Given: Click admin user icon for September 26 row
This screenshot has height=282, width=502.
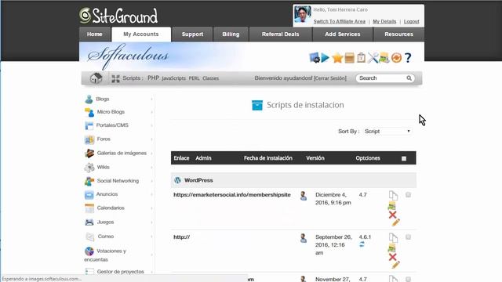Looking at the screenshot, I should pos(304,238).
